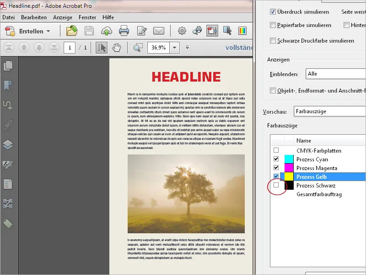Open a file with the folder icon
This screenshot has height=275, width=366.
click(x=72, y=31)
